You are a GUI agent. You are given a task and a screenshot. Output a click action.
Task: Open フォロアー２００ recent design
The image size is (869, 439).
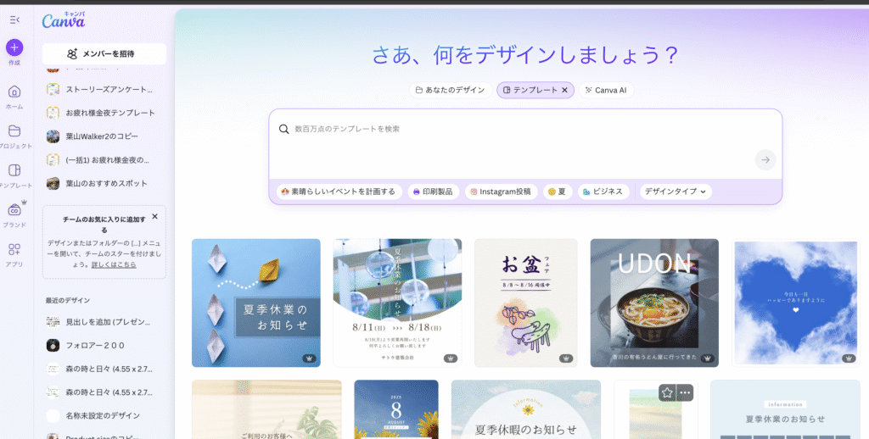[104, 346]
